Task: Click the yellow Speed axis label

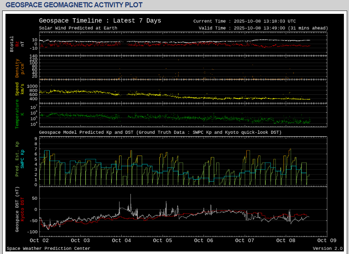Action: pos(17,89)
